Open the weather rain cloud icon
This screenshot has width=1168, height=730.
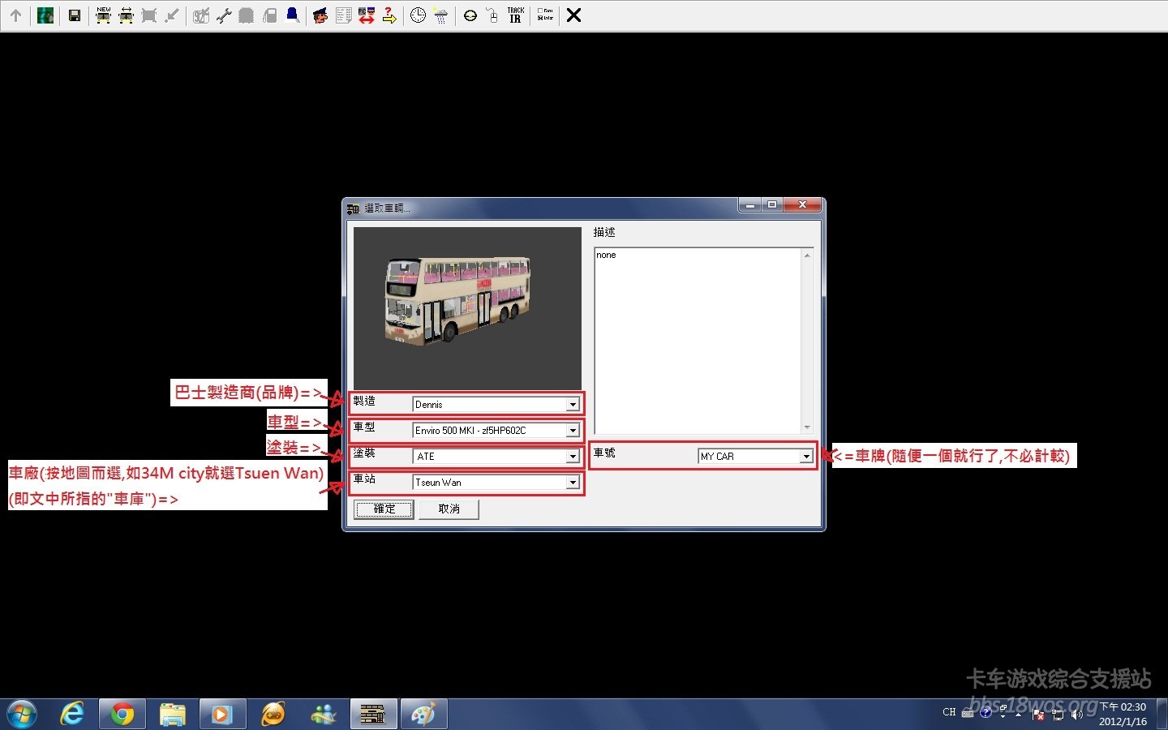pos(440,15)
